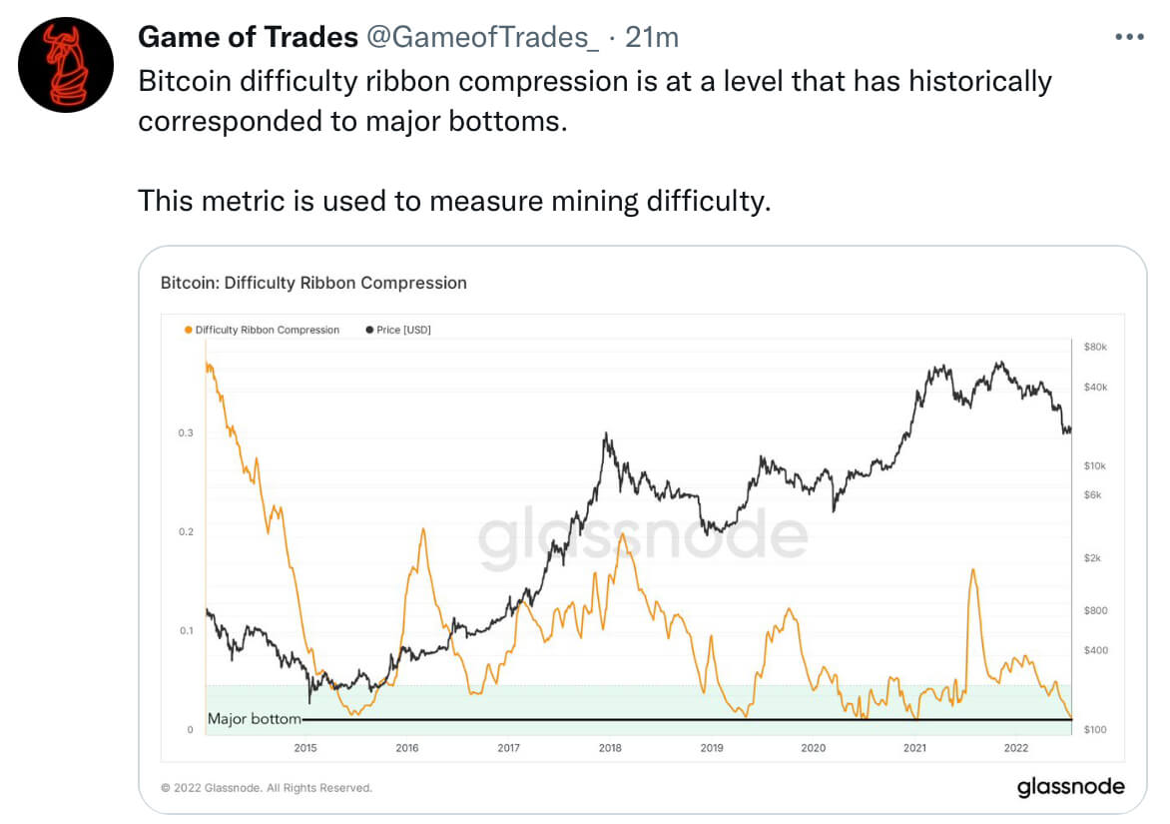
Task: Select the glassnode logo in the chart footer
Action: click(1071, 786)
